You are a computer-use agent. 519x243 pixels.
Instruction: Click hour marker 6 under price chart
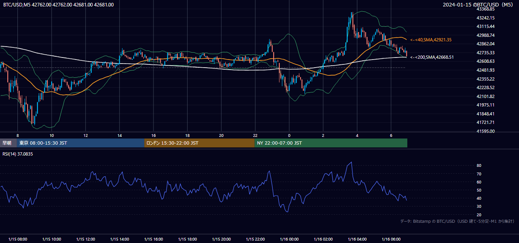point(391,135)
